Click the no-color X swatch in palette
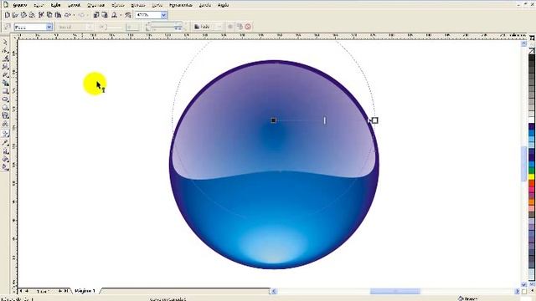This screenshot has height=301, width=536. tap(532, 50)
